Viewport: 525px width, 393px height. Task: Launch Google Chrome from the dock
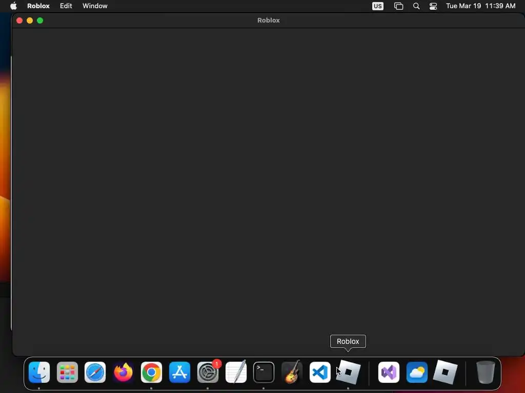(x=151, y=373)
